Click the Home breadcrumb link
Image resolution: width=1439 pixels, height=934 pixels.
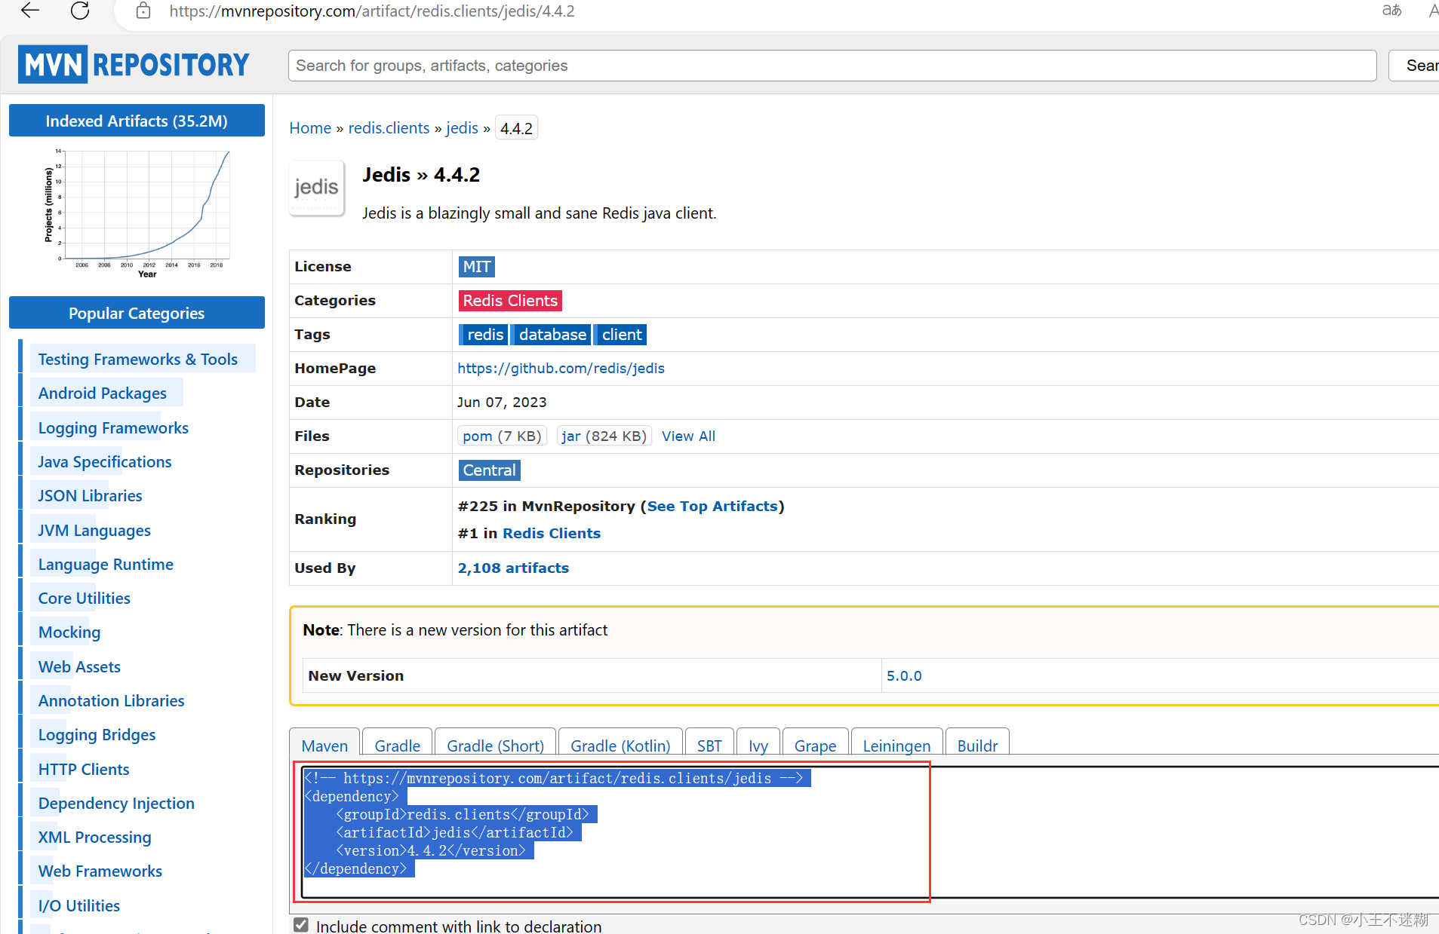point(310,128)
